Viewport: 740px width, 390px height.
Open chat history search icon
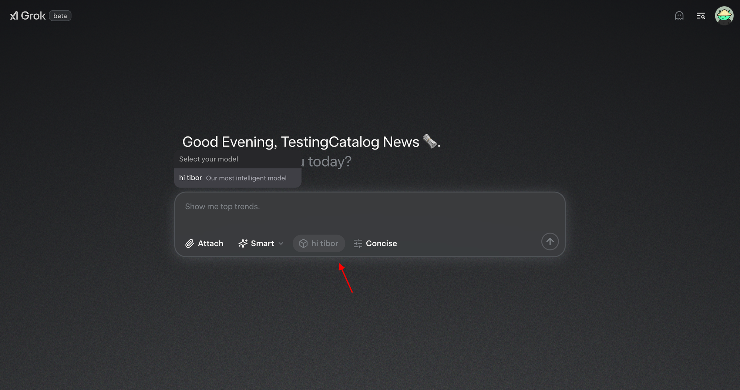tap(701, 16)
